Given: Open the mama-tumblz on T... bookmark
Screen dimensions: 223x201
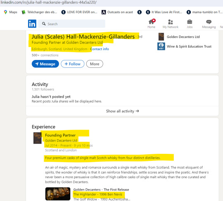Looking at the screenshot, I should [204, 12].
